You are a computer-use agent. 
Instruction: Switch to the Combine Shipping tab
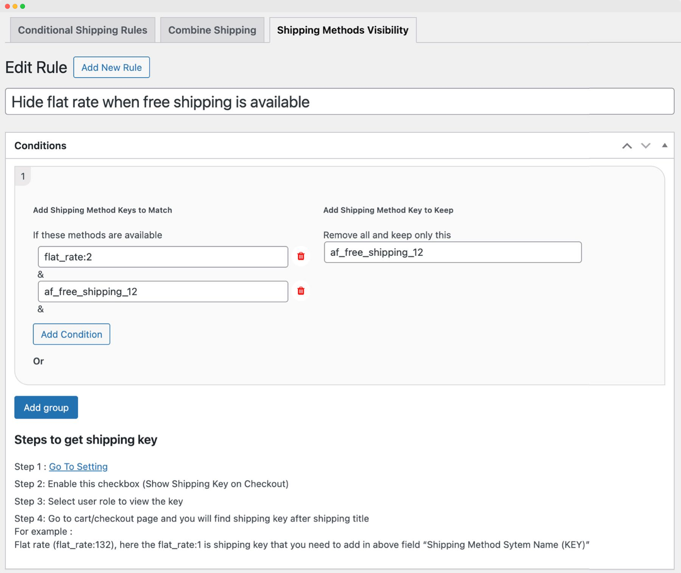tap(212, 30)
